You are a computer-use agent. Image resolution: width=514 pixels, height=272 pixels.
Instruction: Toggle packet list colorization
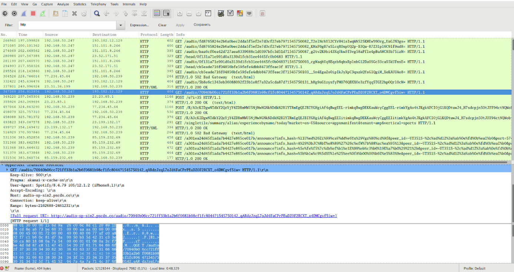[x=157, y=13]
